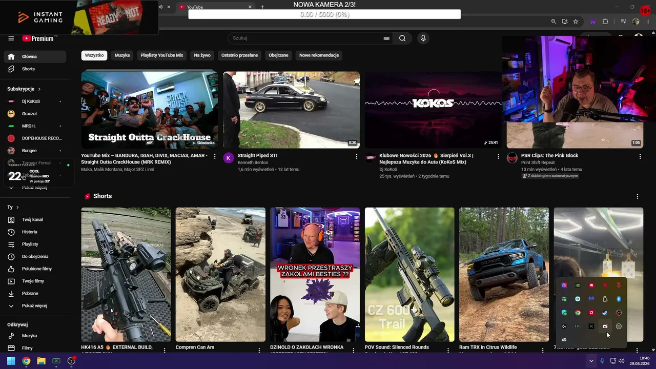Select the Wszystko filter chip

[x=94, y=55]
